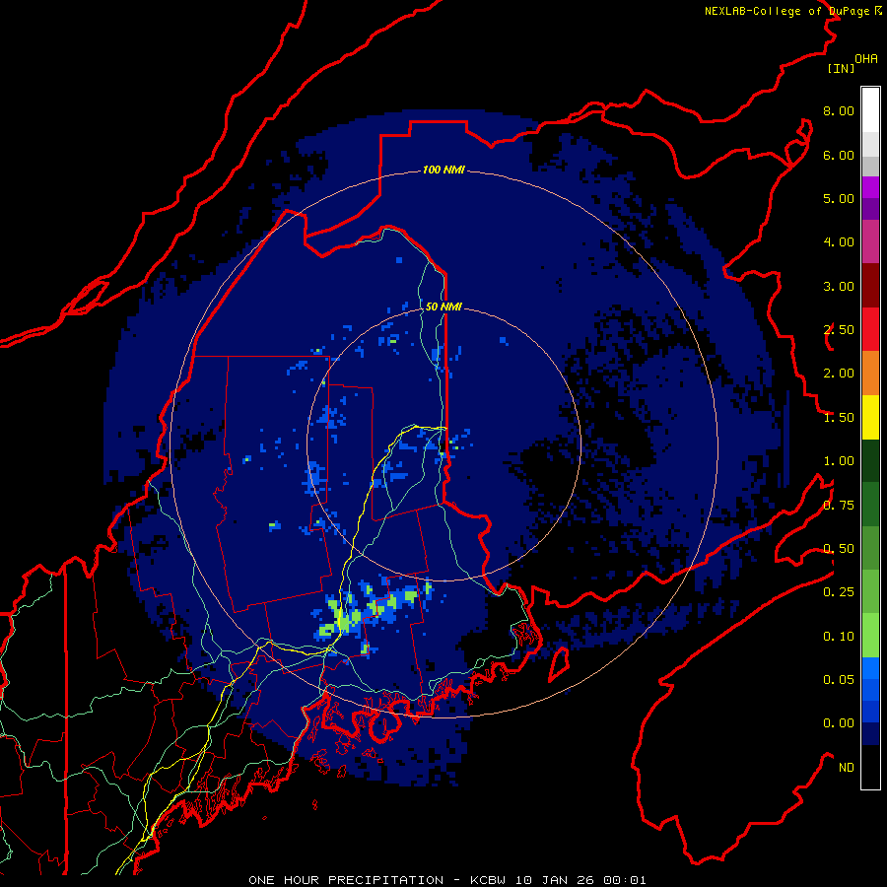Viewport: 887px width, 887px height.
Task: Select the 5.00 legend value
Action: coord(839,198)
